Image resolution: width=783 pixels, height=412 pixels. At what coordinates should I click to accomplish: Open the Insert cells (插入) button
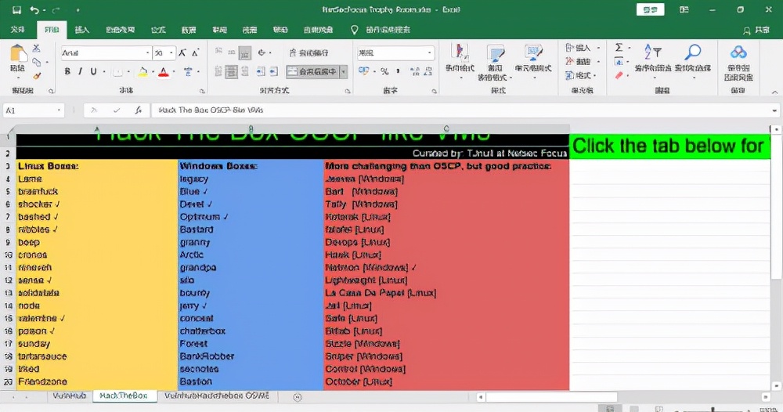click(583, 48)
